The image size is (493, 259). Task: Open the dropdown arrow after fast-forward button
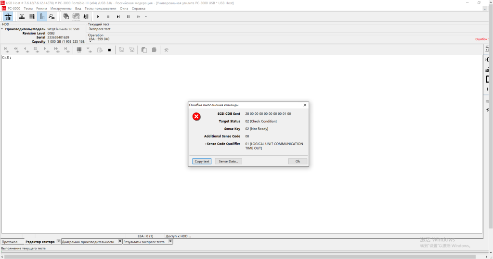(146, 17)
